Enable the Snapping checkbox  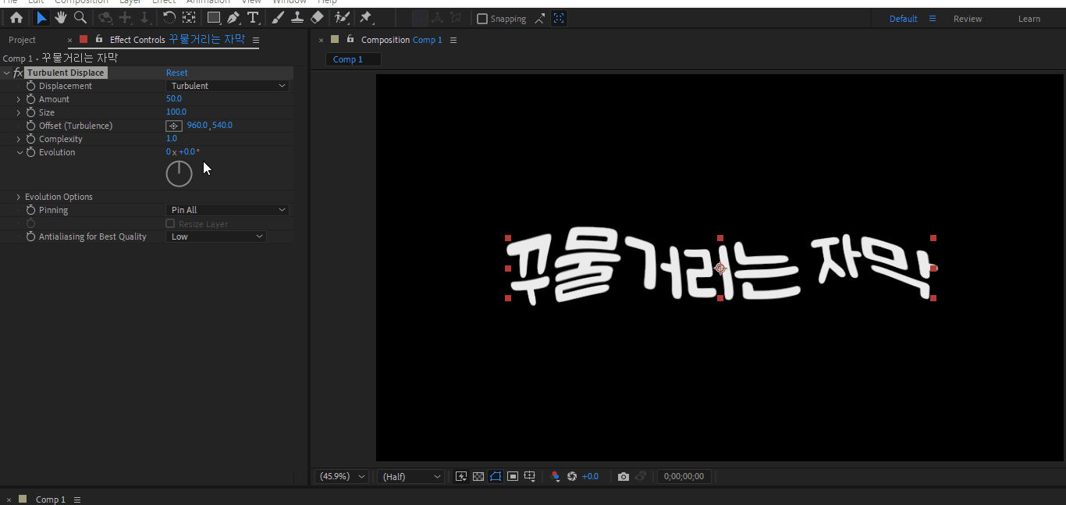click(481, 19)
